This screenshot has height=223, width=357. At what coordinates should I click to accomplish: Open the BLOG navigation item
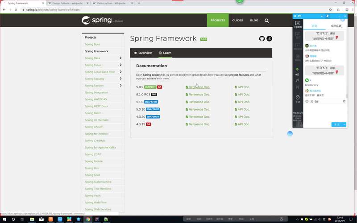[254, 20]
